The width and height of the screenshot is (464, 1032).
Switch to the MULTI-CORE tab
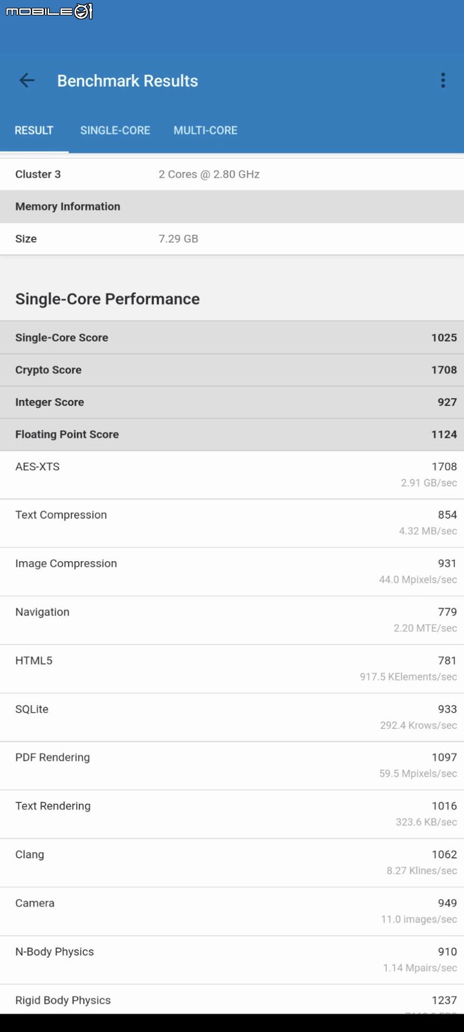(x=206, y=130)
